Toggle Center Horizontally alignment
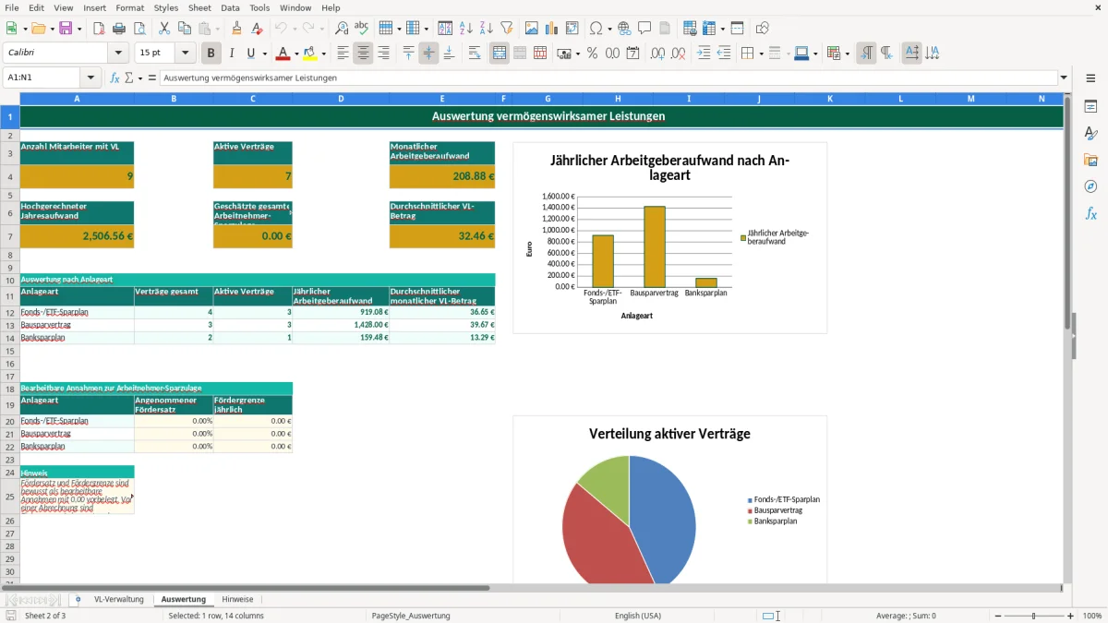 (363, 54)
